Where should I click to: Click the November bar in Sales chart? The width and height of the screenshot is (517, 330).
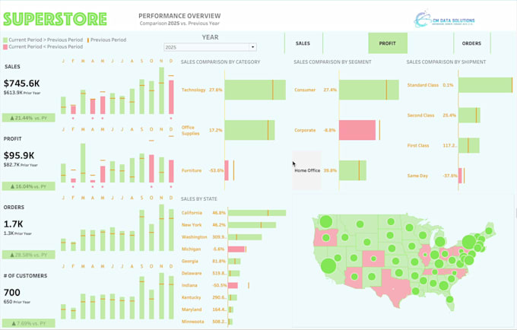tap(161, 90)
